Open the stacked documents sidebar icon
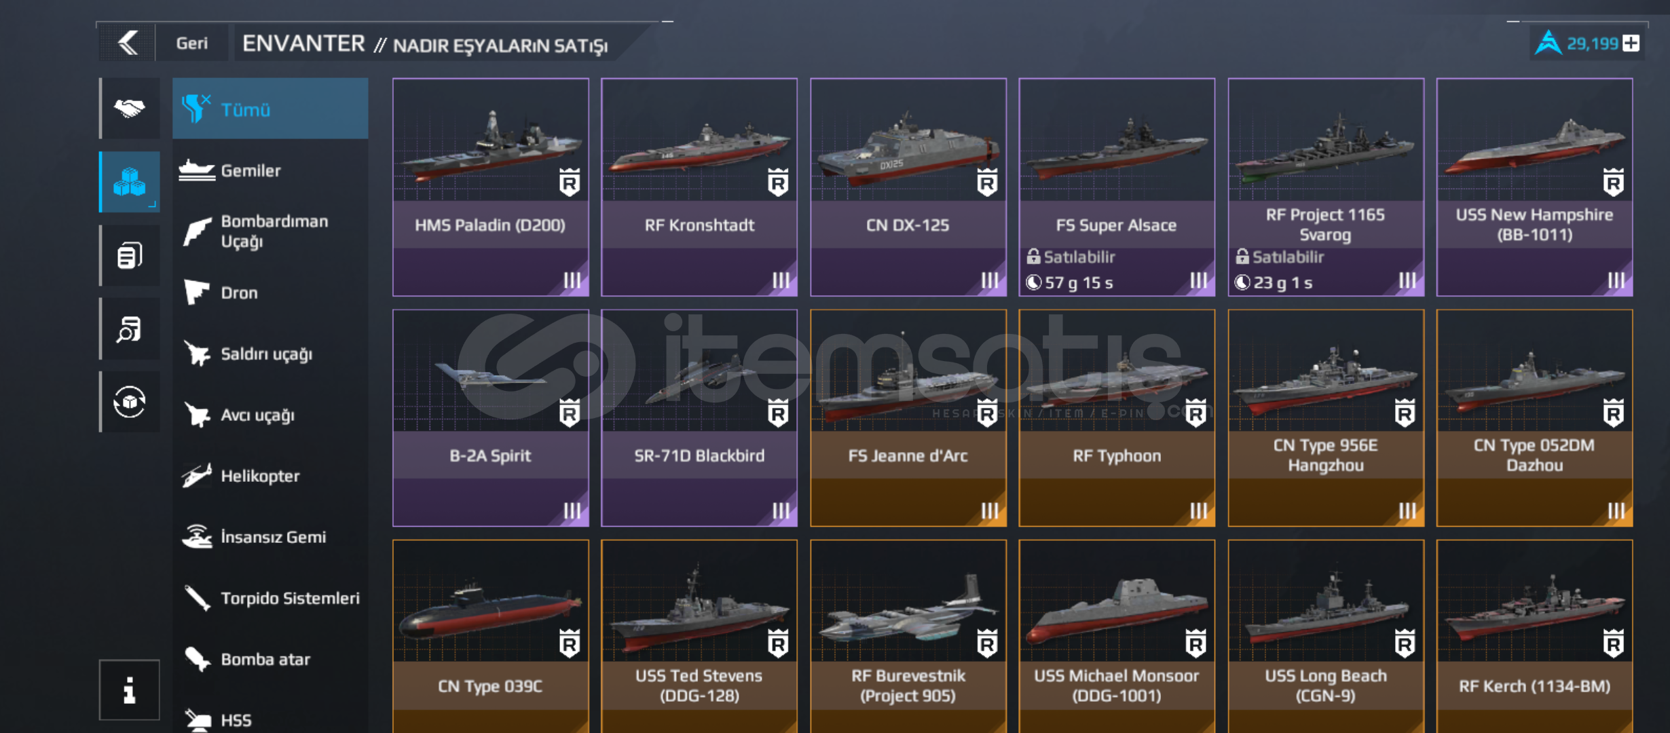1670x733 pixels. tap(130, 255)
